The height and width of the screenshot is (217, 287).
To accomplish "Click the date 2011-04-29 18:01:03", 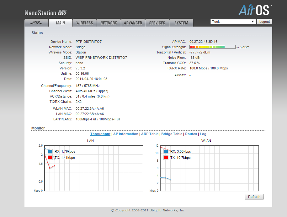I will click(x=91, y=79).
